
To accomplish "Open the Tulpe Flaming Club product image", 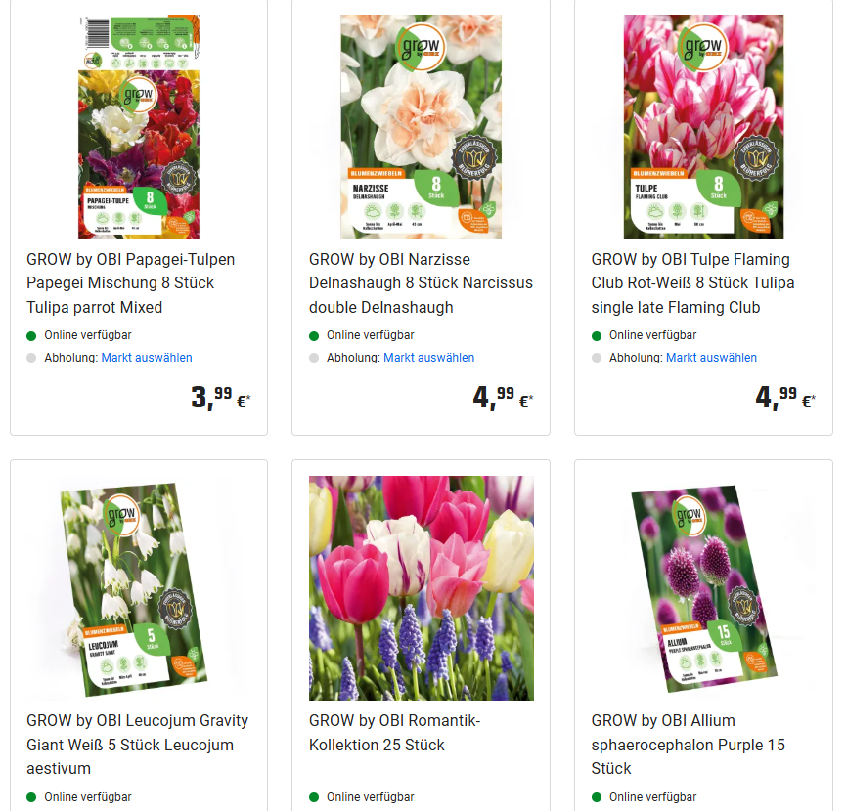I will click(x=703, y=127).
